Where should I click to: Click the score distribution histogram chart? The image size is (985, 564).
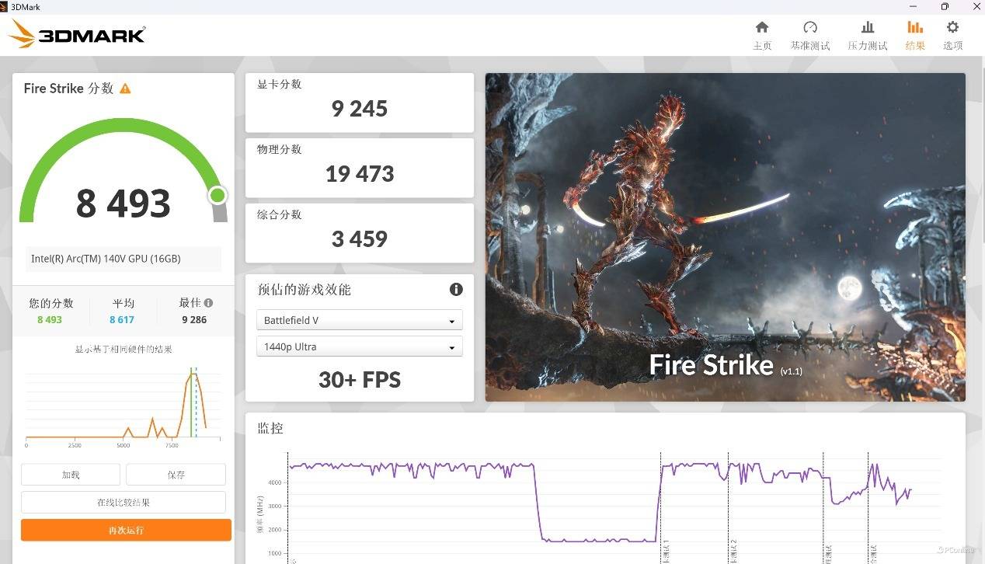[x=123, y=404]
